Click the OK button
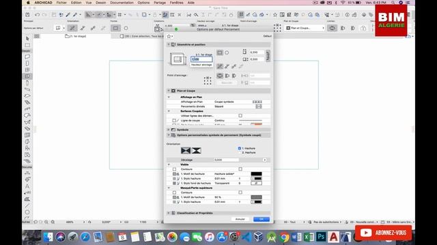The width and height of the screenshot is (437, 245). click(262, 219)
